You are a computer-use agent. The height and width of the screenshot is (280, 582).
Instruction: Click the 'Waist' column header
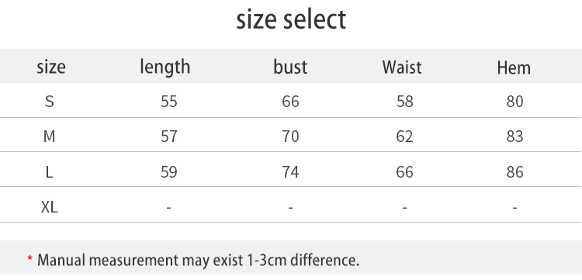pyautogui.click(x=402, y=67)
